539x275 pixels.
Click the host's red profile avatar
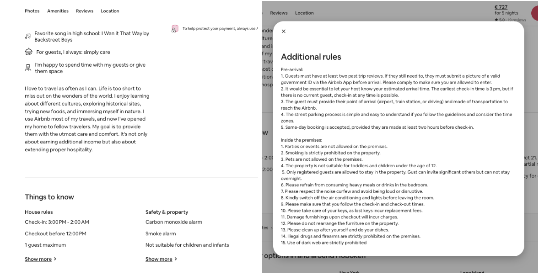pyautogui.click(x=536, y=13)
